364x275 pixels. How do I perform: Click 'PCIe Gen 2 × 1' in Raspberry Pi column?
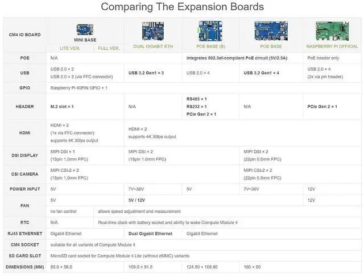322,107
